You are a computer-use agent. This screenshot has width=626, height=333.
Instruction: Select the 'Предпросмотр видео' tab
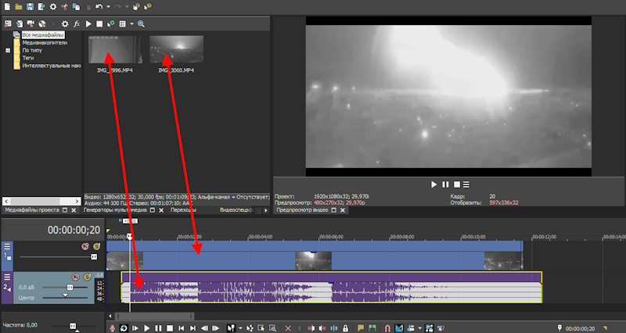302,209
